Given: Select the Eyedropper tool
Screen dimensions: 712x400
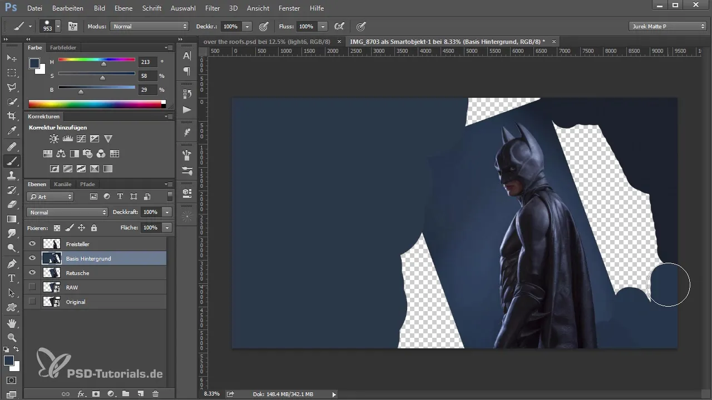Looking at the screenshot, I should [x=12, y=131].
